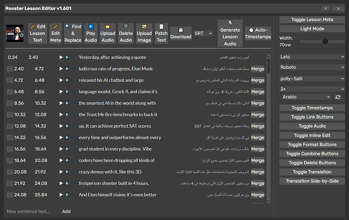Click Toggle Inline Edit
Image resolution: width=349 pixels, height=220 pixels.
point(312,136)
